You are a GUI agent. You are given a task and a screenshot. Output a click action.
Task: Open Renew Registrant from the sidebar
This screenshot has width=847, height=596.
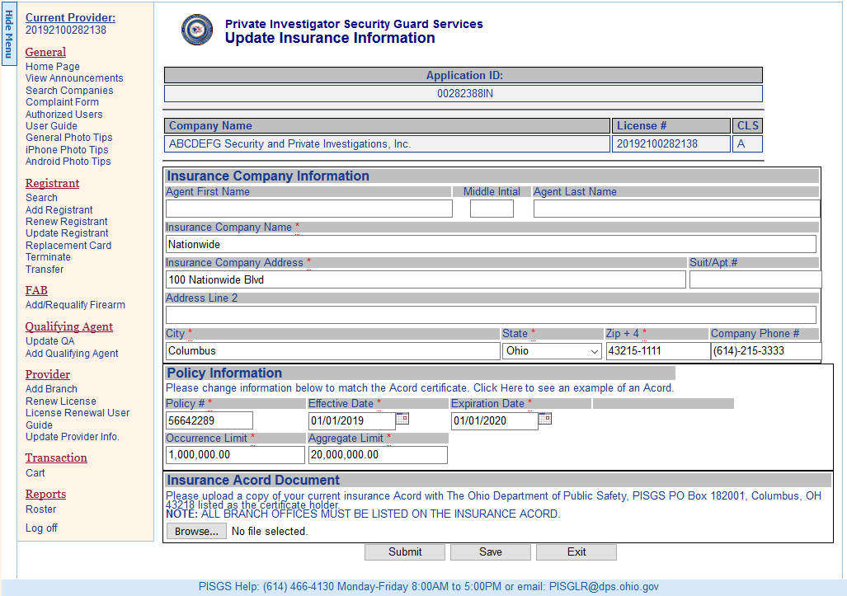click(x=66, y=222)
